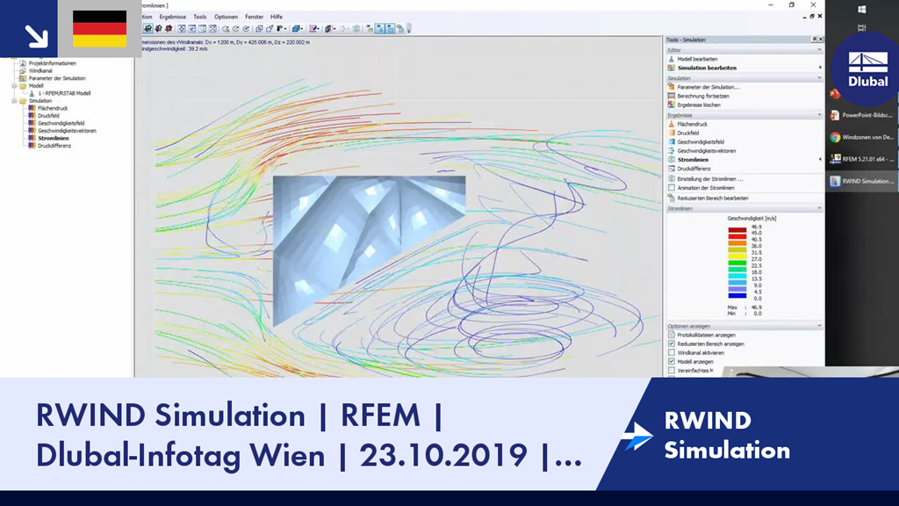Open the Hilfe menu

(x=277, y=17)
